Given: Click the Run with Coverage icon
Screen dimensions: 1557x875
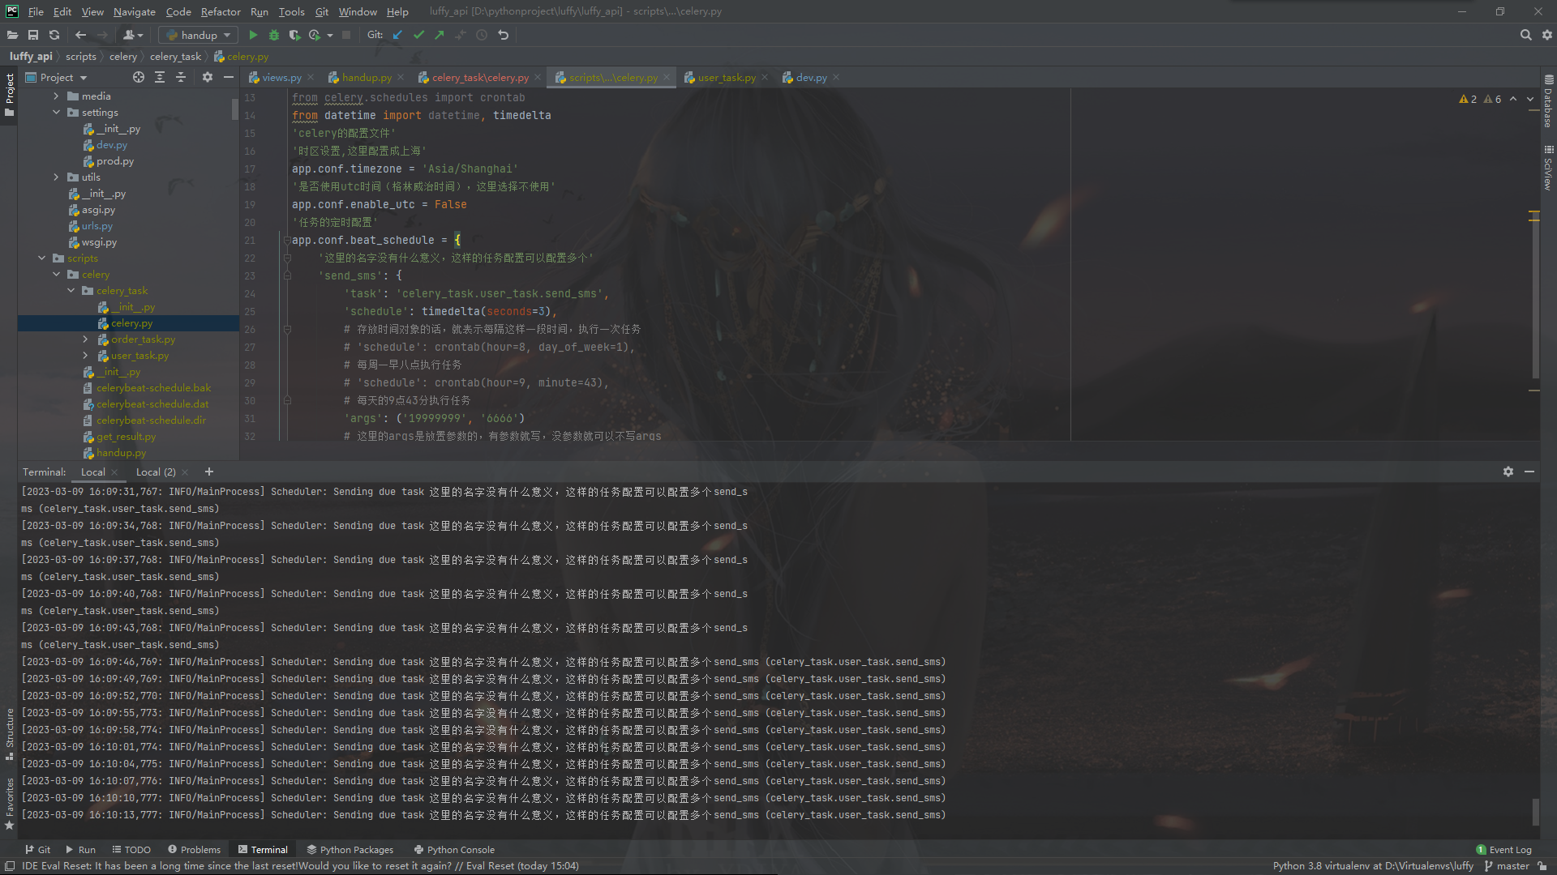Looking at the screenshot, I should coord(294,35).
